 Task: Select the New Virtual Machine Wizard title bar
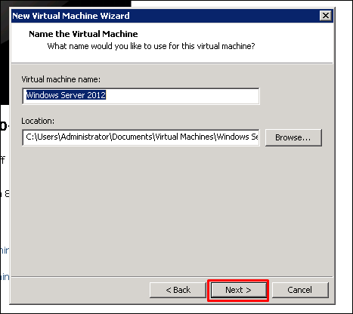165,16
